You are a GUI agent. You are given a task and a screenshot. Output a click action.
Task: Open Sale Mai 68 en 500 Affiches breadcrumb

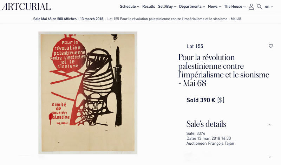[x=68, y=19]
